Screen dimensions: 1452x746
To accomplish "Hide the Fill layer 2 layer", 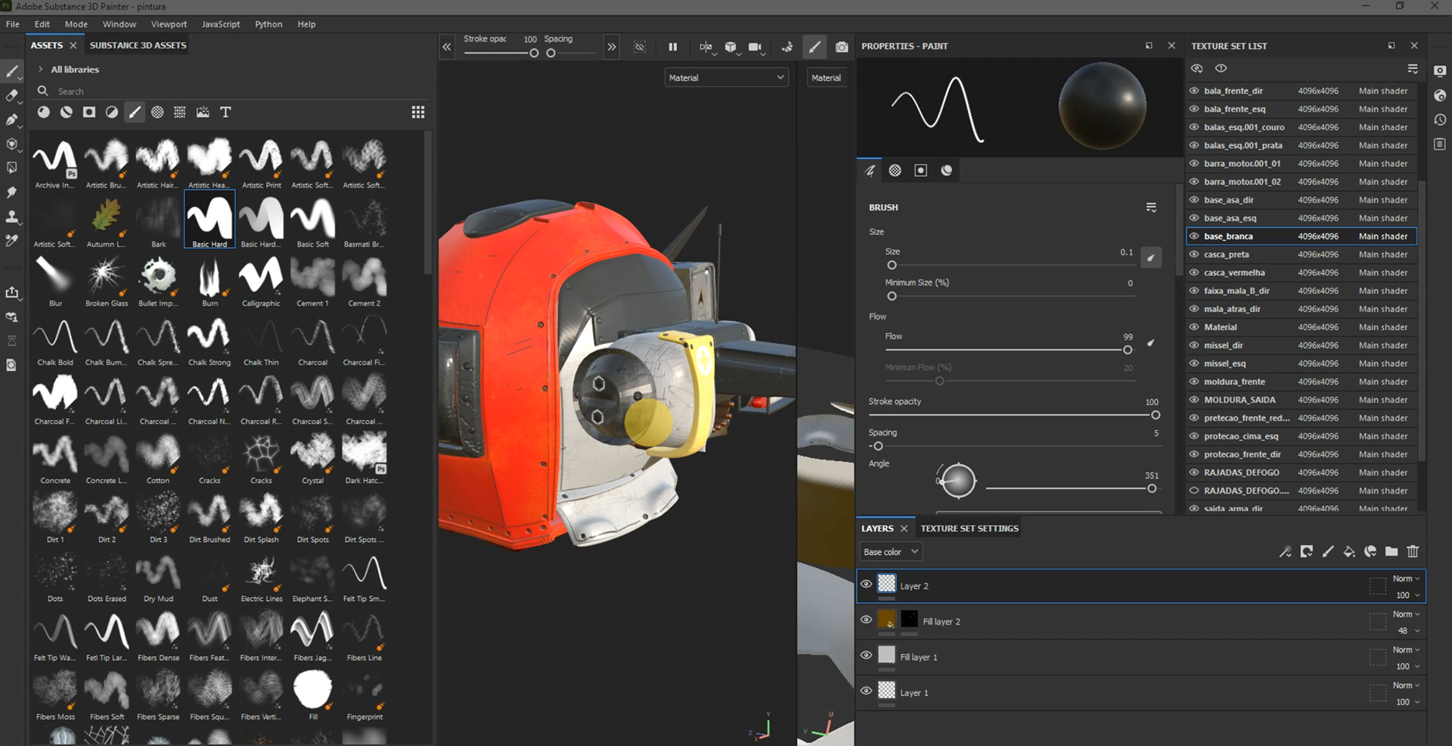I will pyautogui.click(x=867, y=620).
